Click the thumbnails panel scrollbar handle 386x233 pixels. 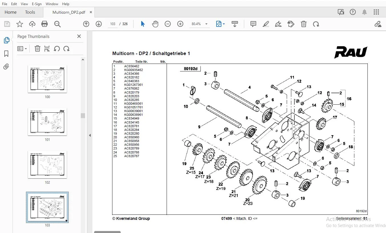click(83, 116)
